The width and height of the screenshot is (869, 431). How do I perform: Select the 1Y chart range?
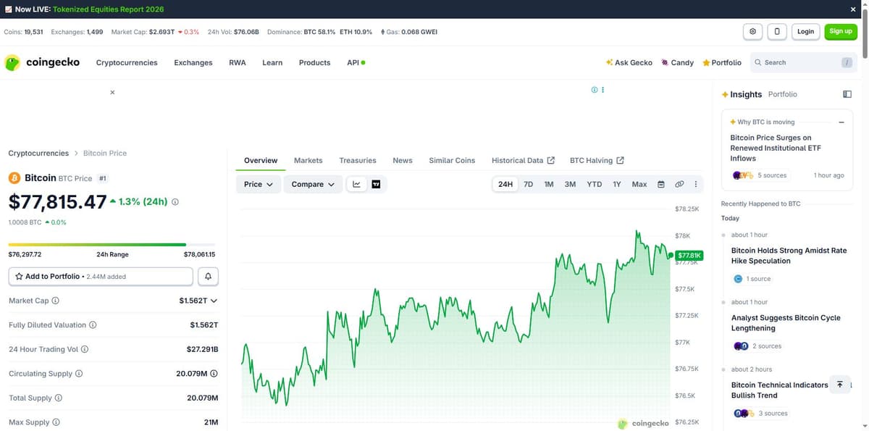(617, 184)
